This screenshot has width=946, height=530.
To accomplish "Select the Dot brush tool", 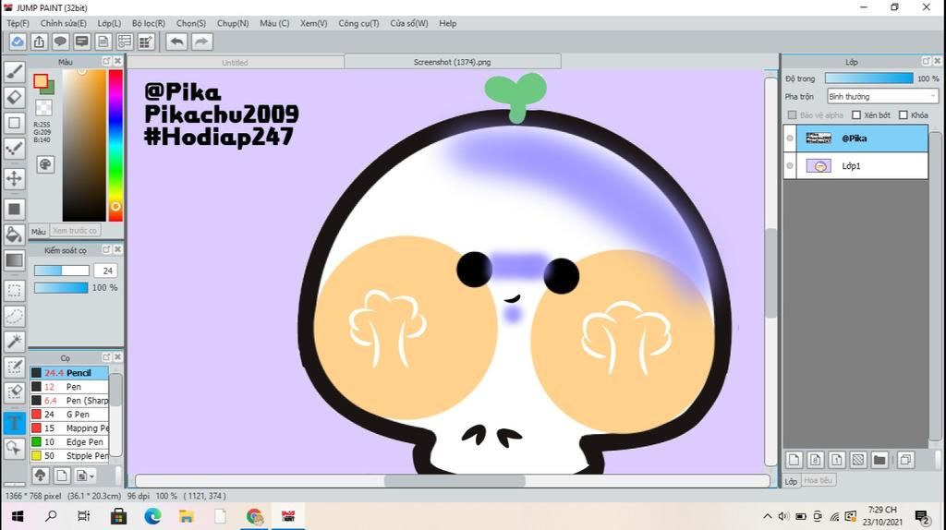I will pyautogui.click(x=15, y=149).
